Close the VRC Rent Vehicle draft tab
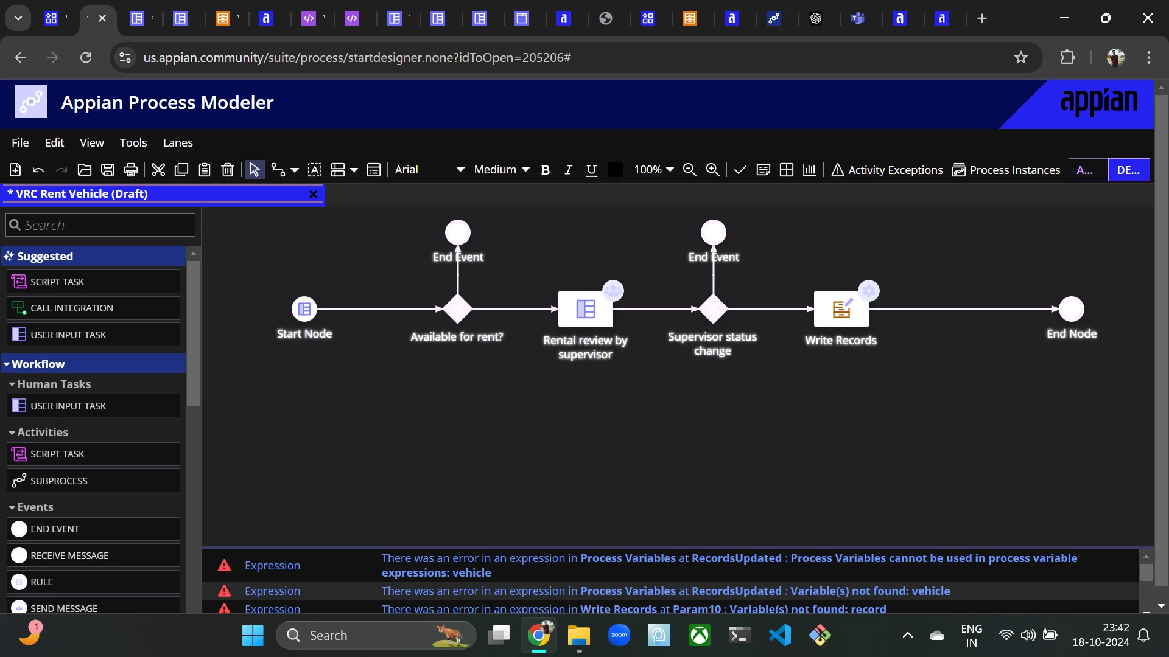This screenshot has height=657, width=1169. pyautogui.click(x=313, y=194)
